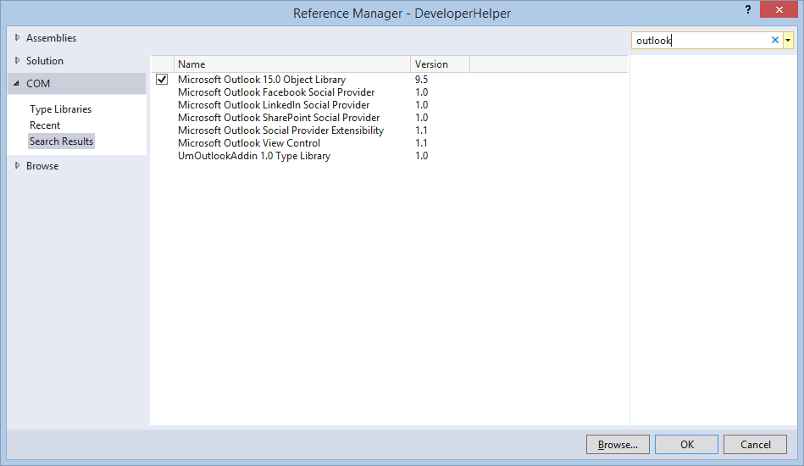Select Microsoft Outlook SharePoint Social Provider row
This screenshot has width=804, height=466.
coord(390,118)
